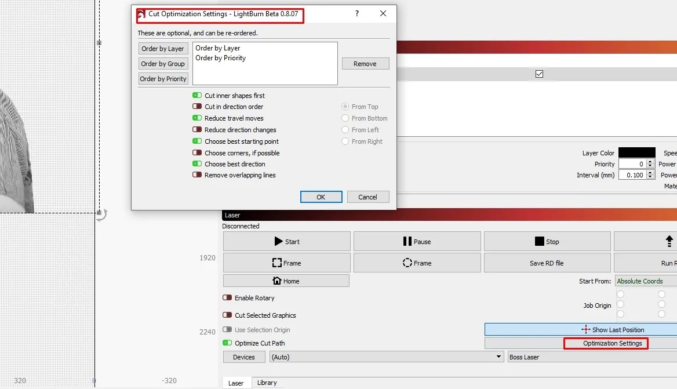Select the Order by Priority list entry
Image resolution: width=677 pixels, height=389 pixels.
click(x=221, y=58)
